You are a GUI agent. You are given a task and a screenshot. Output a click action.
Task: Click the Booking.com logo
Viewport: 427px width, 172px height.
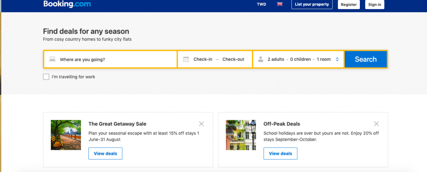pyautogui.click(x=67, y=4)
